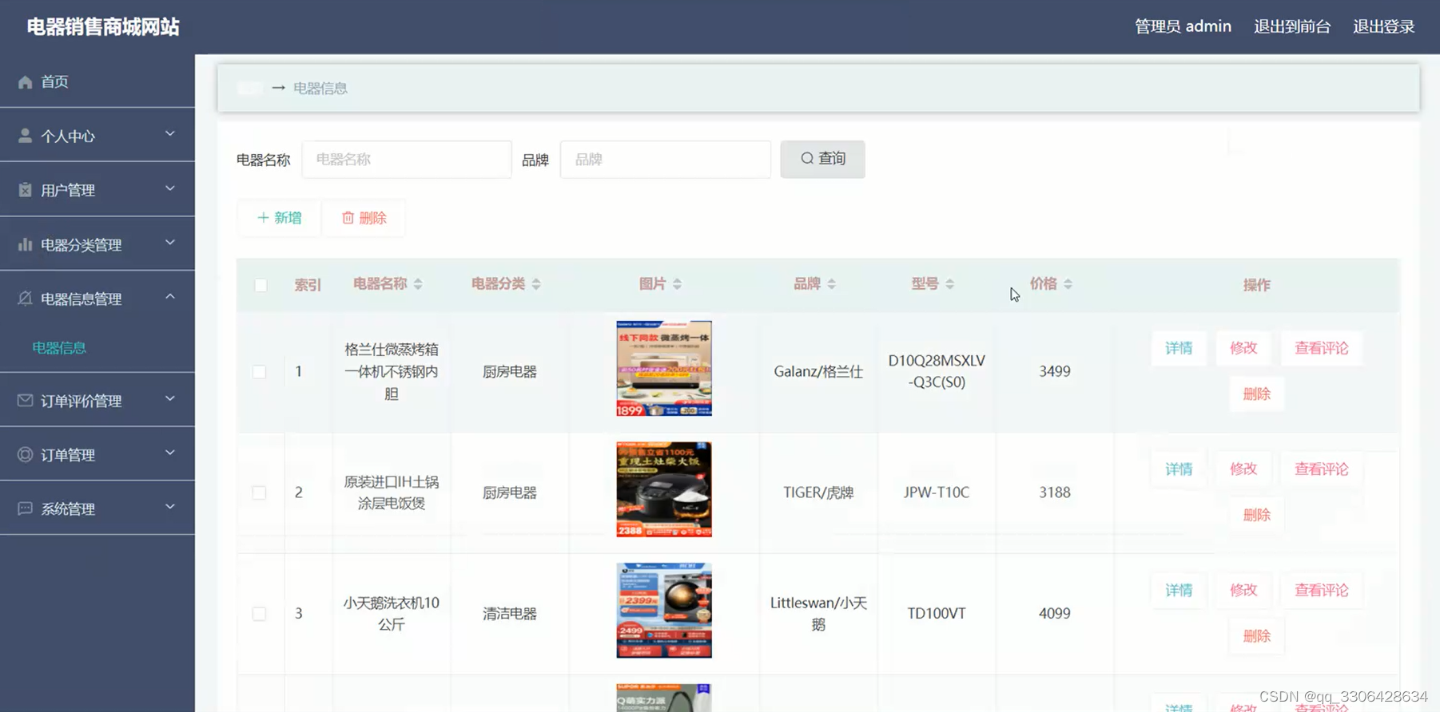Sort by 电器分类 column arrows
1440x712 pixels.
click(x=536, y=284)
